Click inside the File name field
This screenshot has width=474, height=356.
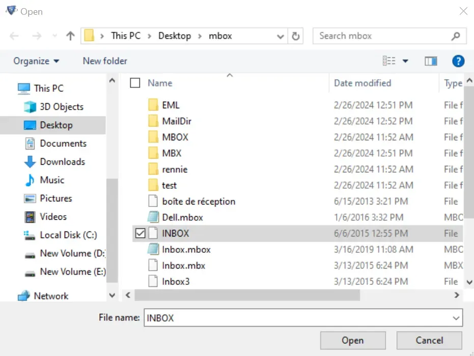[x=255, y=318]
